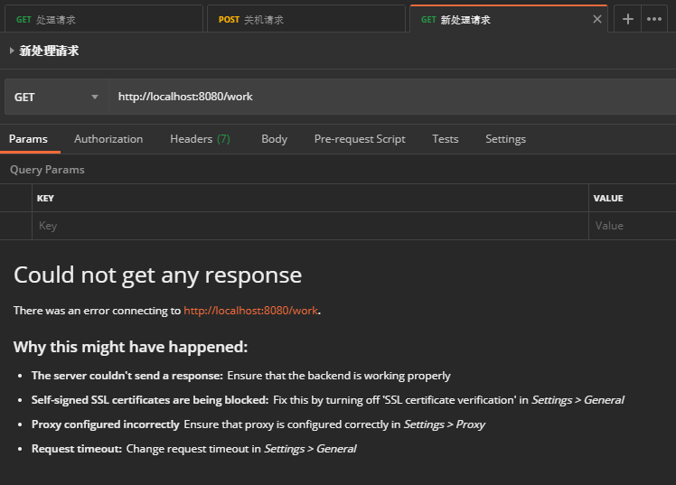Click the localhost:8080/work error link
676x485 pixels.
250,311
